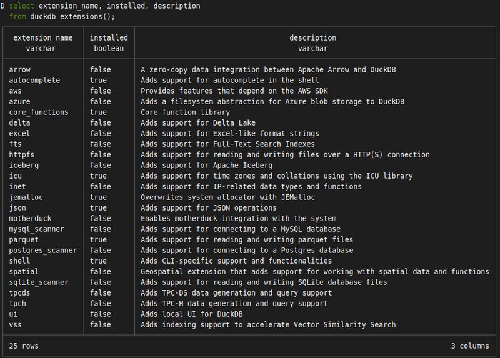Click the 'aws' extension name
Viewport: 500px width, 358px height.
coord(15,91)
